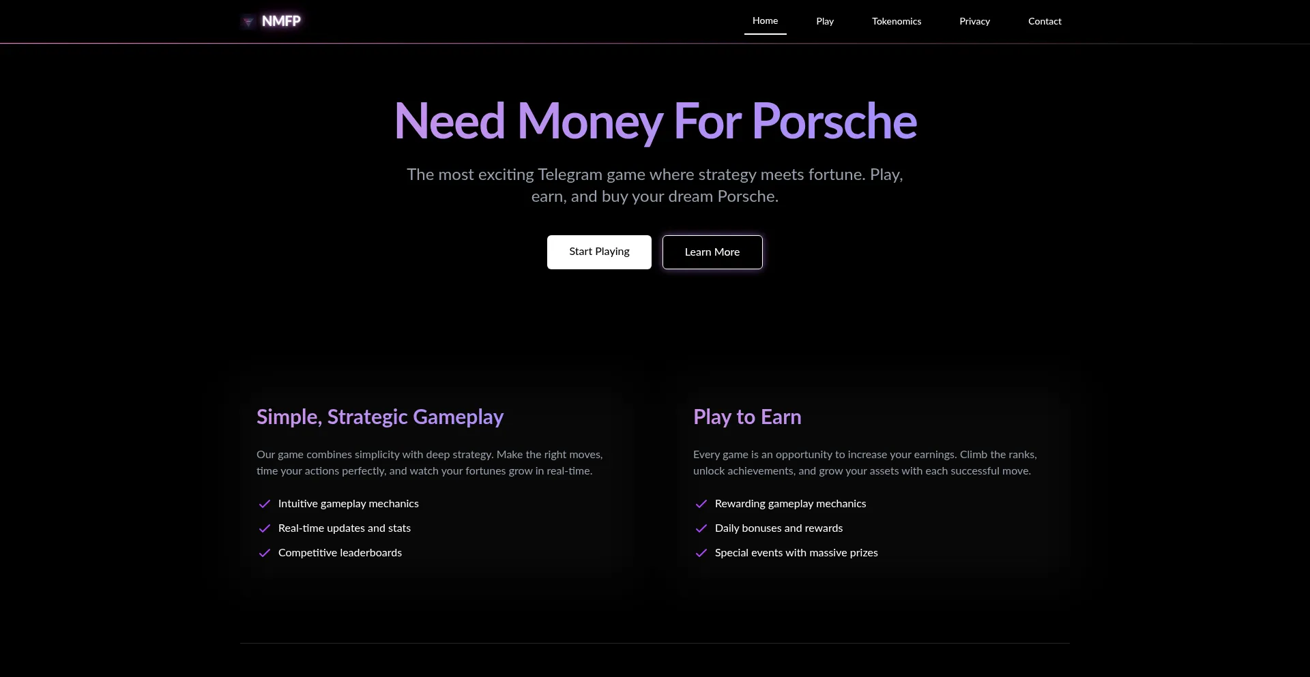Screen dimensions: 1310x677
Task: Click the NMFP logo icon
Action: pyautogui.click(x=248, y=21)
